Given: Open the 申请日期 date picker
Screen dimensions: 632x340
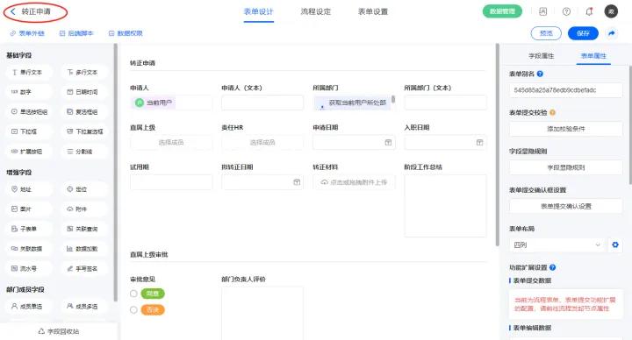Looking at the screenshot, I should (x=354, y=143).
